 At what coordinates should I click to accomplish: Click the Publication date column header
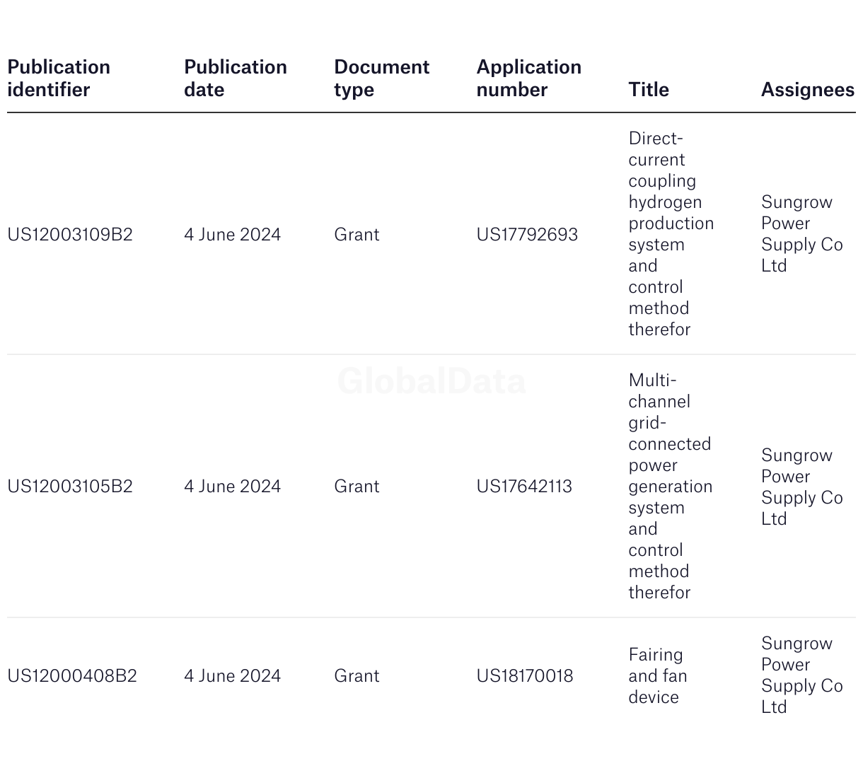click(236, 79)
